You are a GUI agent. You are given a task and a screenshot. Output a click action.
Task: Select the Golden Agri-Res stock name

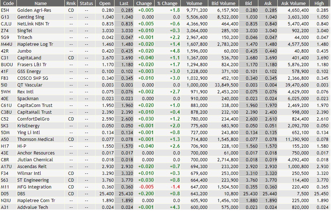pos(34,10)
